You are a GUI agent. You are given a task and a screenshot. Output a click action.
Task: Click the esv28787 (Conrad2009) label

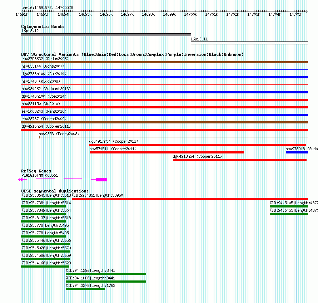tap(44, 119)
